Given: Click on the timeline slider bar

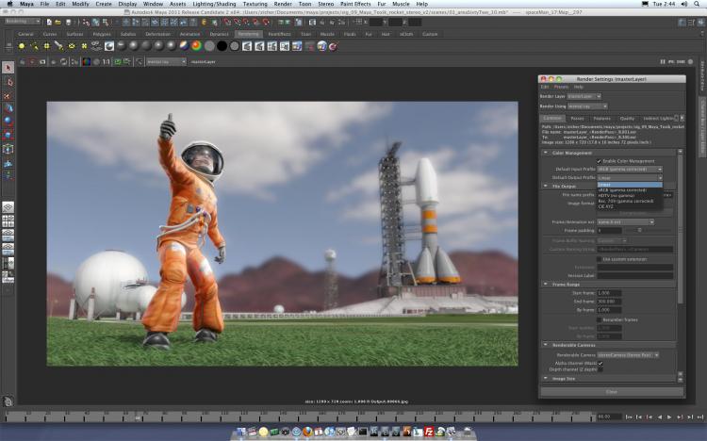Looking at the screenshot, I should [302, 416].
